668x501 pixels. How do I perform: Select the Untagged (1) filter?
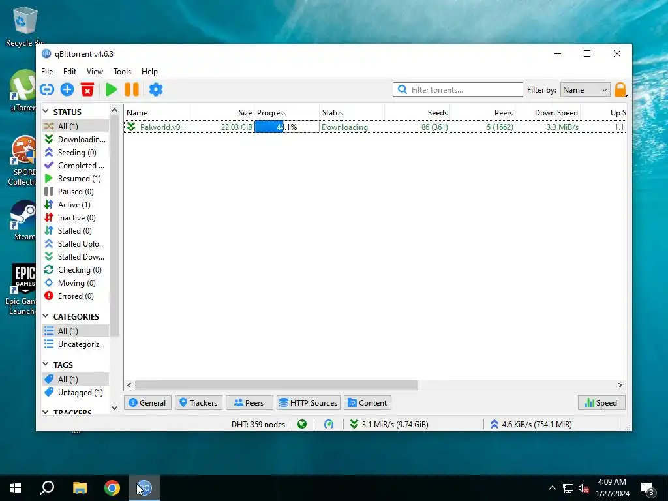(x=76, y=392)
